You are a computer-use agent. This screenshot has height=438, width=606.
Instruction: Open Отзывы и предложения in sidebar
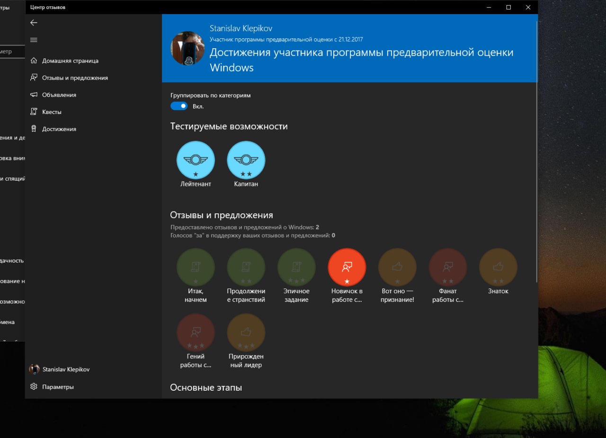[x=93, y=78]
